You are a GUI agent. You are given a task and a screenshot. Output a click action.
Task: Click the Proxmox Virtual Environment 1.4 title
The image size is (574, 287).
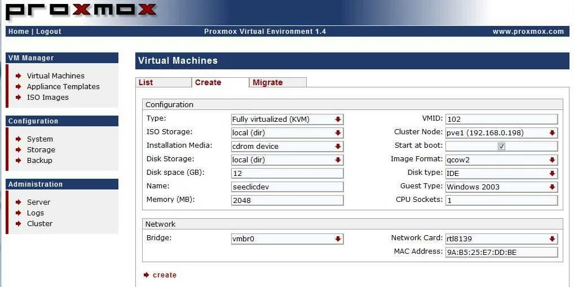(x=265, y=32)
